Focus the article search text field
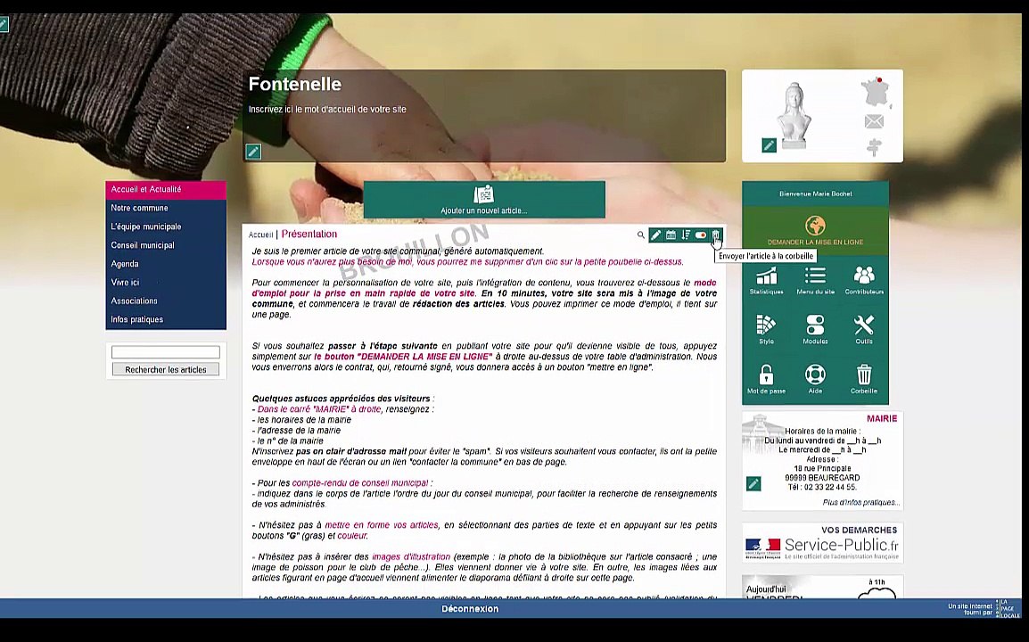 [165, 352]
